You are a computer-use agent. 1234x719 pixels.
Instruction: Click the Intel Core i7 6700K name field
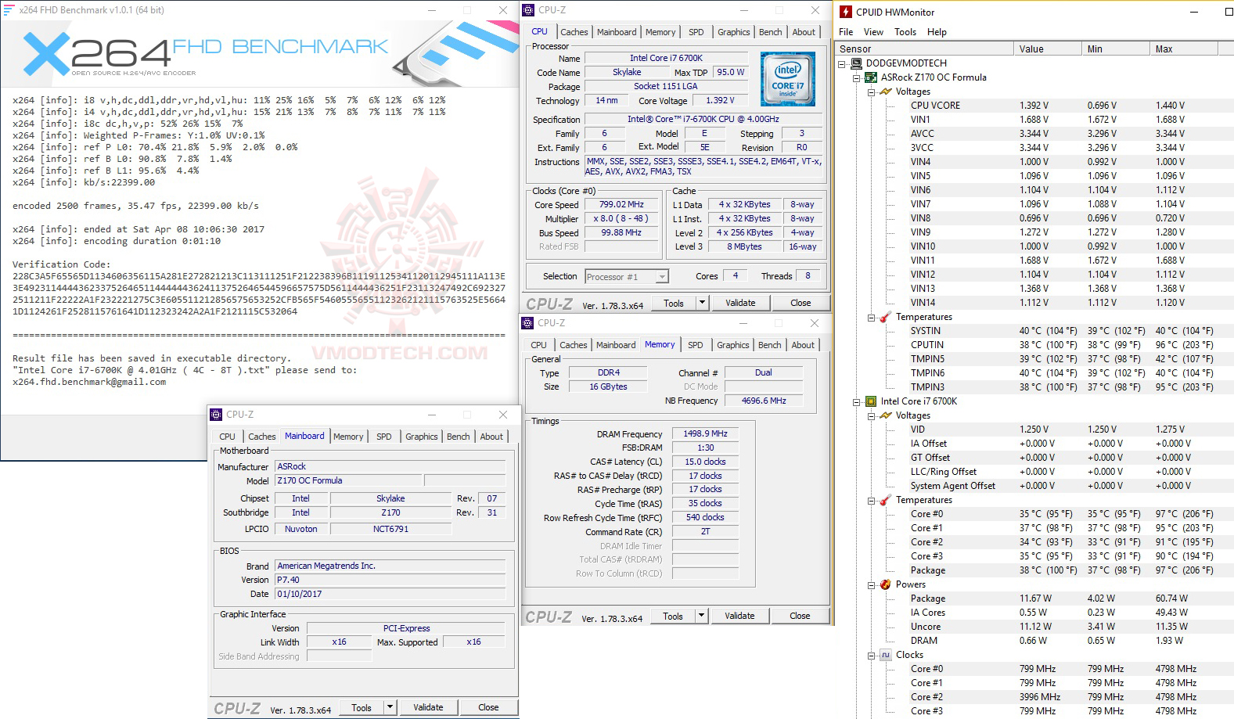click(666, 58)
